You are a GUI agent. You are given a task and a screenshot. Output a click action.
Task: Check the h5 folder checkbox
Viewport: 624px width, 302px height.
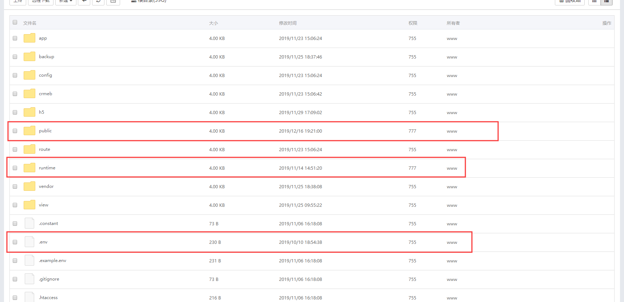tap(15, 112)
